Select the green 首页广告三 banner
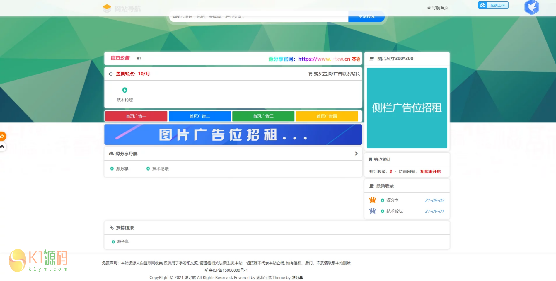Image resolution: width=556 pixels, height=281 pixels. pyautogui.click(x=263, y=116)
